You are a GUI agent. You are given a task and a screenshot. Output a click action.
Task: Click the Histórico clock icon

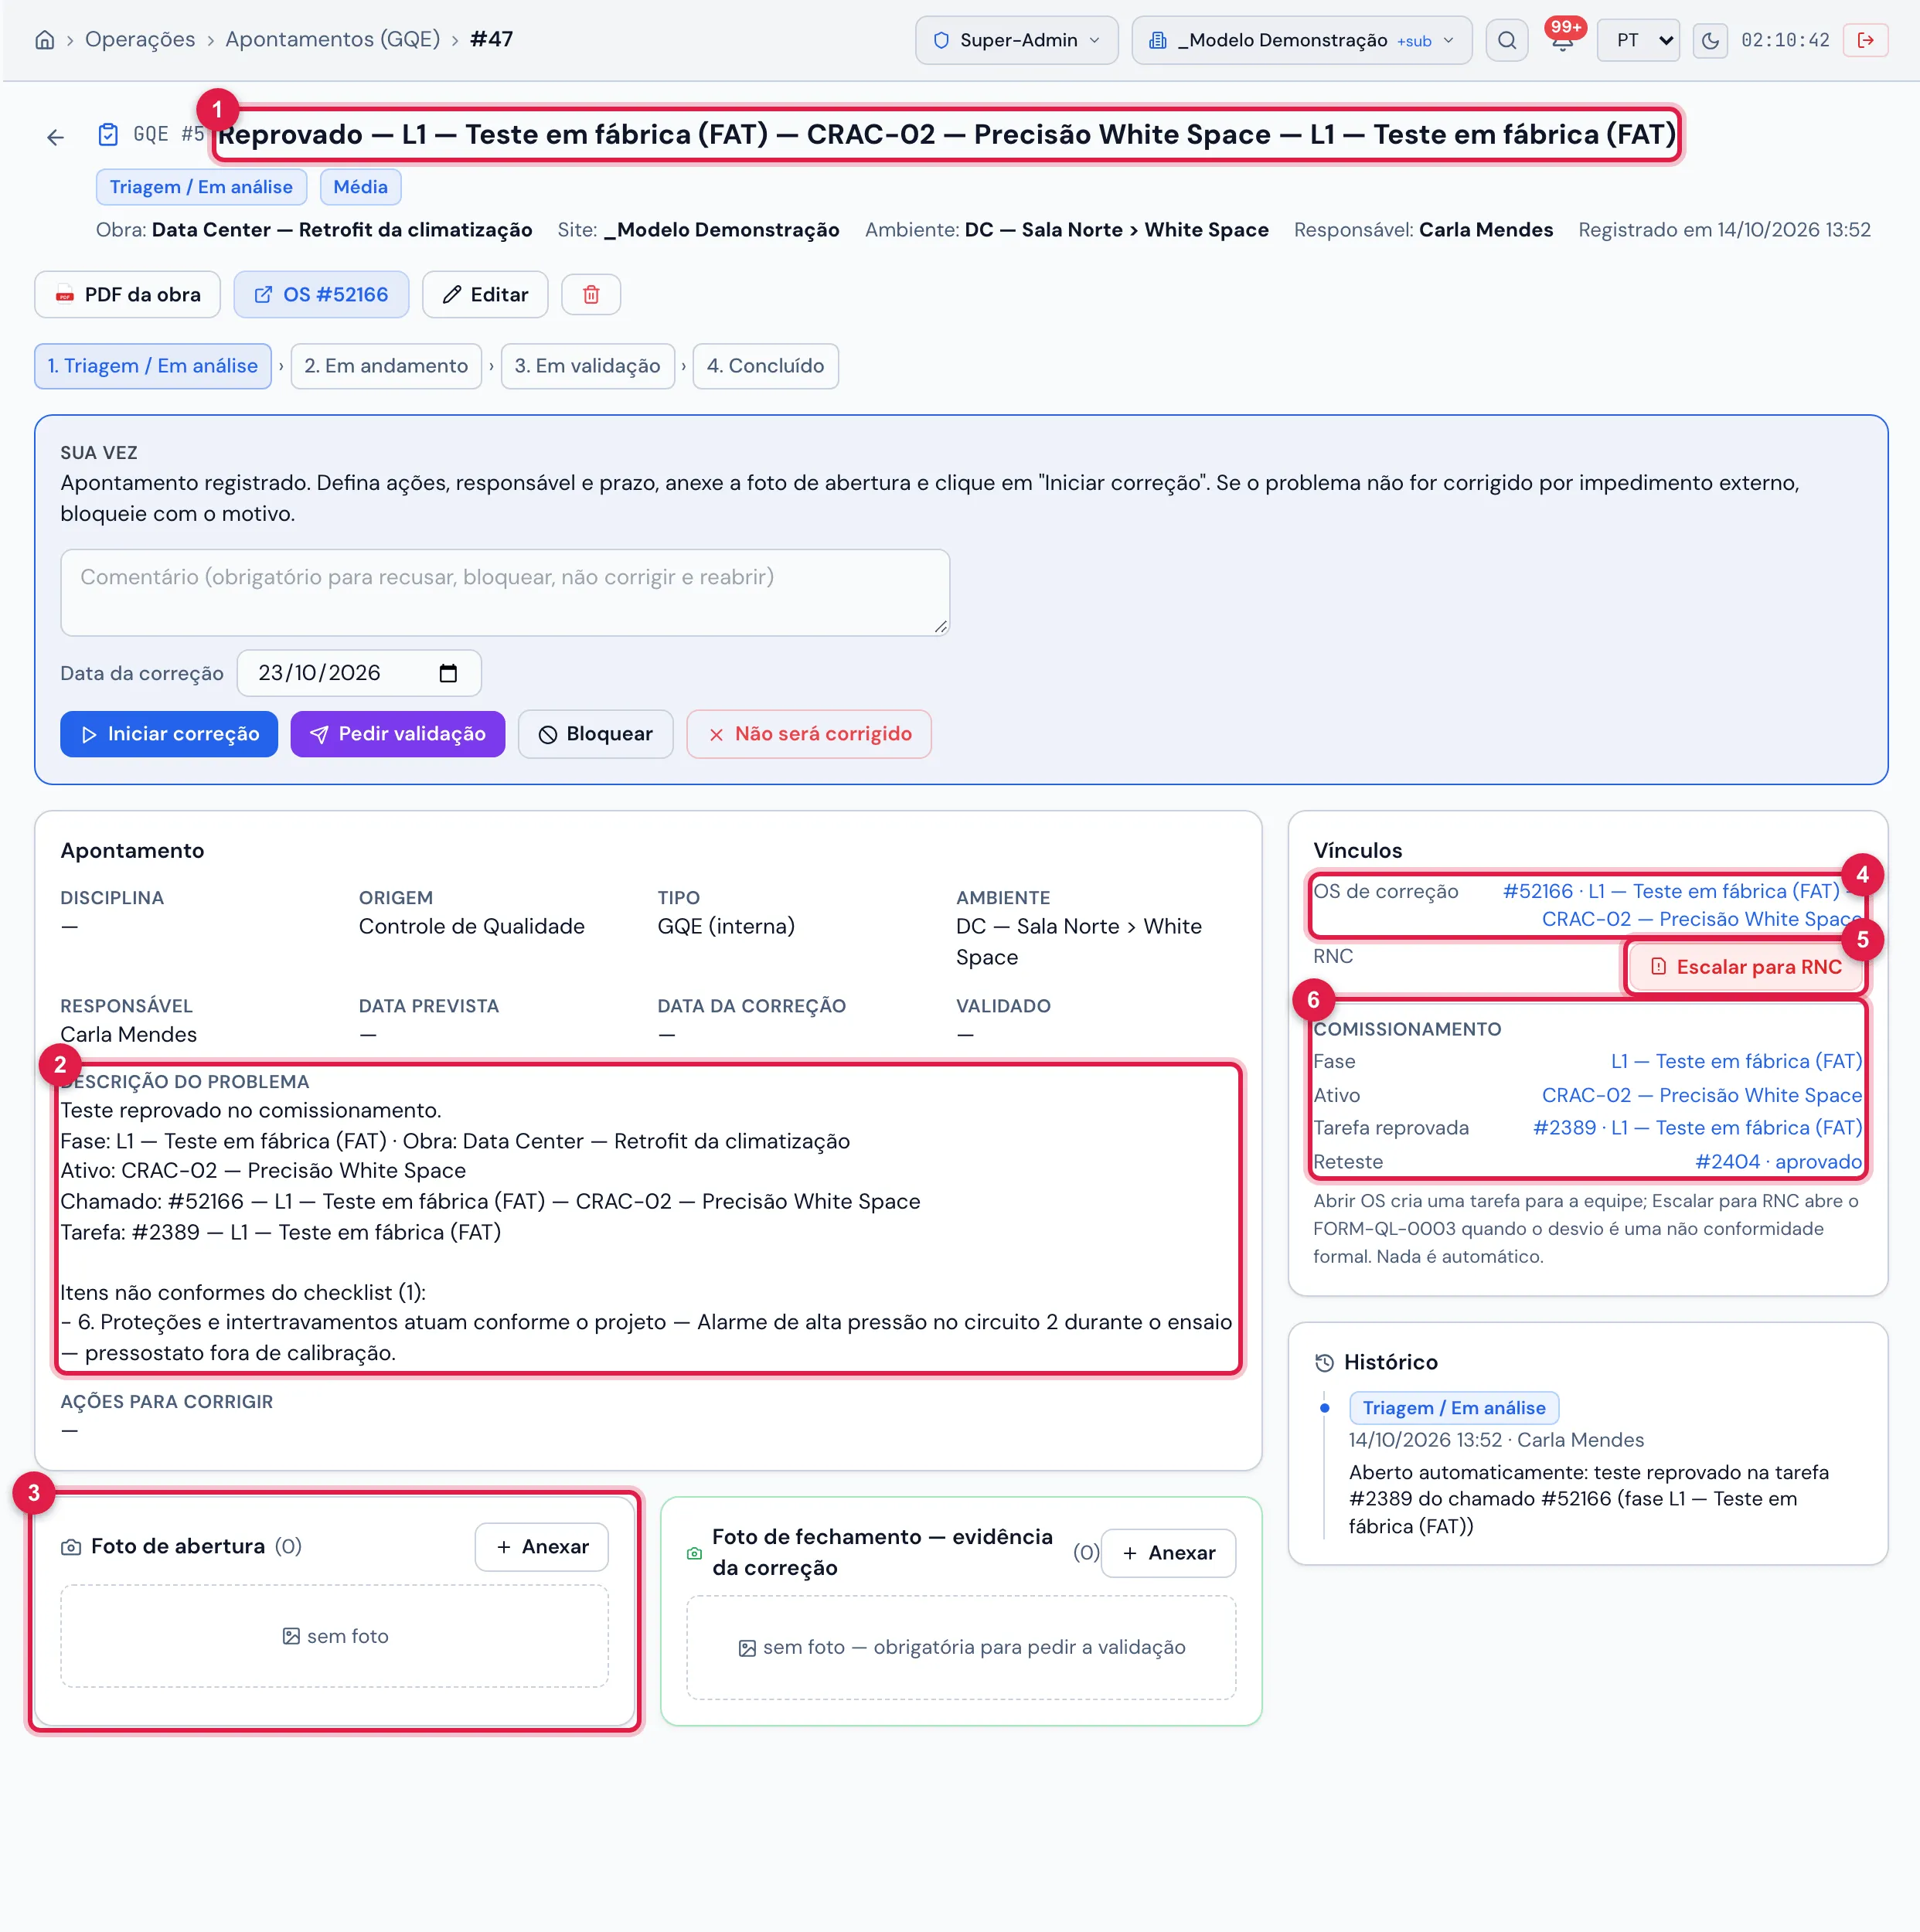[x=1324, y=1363]
